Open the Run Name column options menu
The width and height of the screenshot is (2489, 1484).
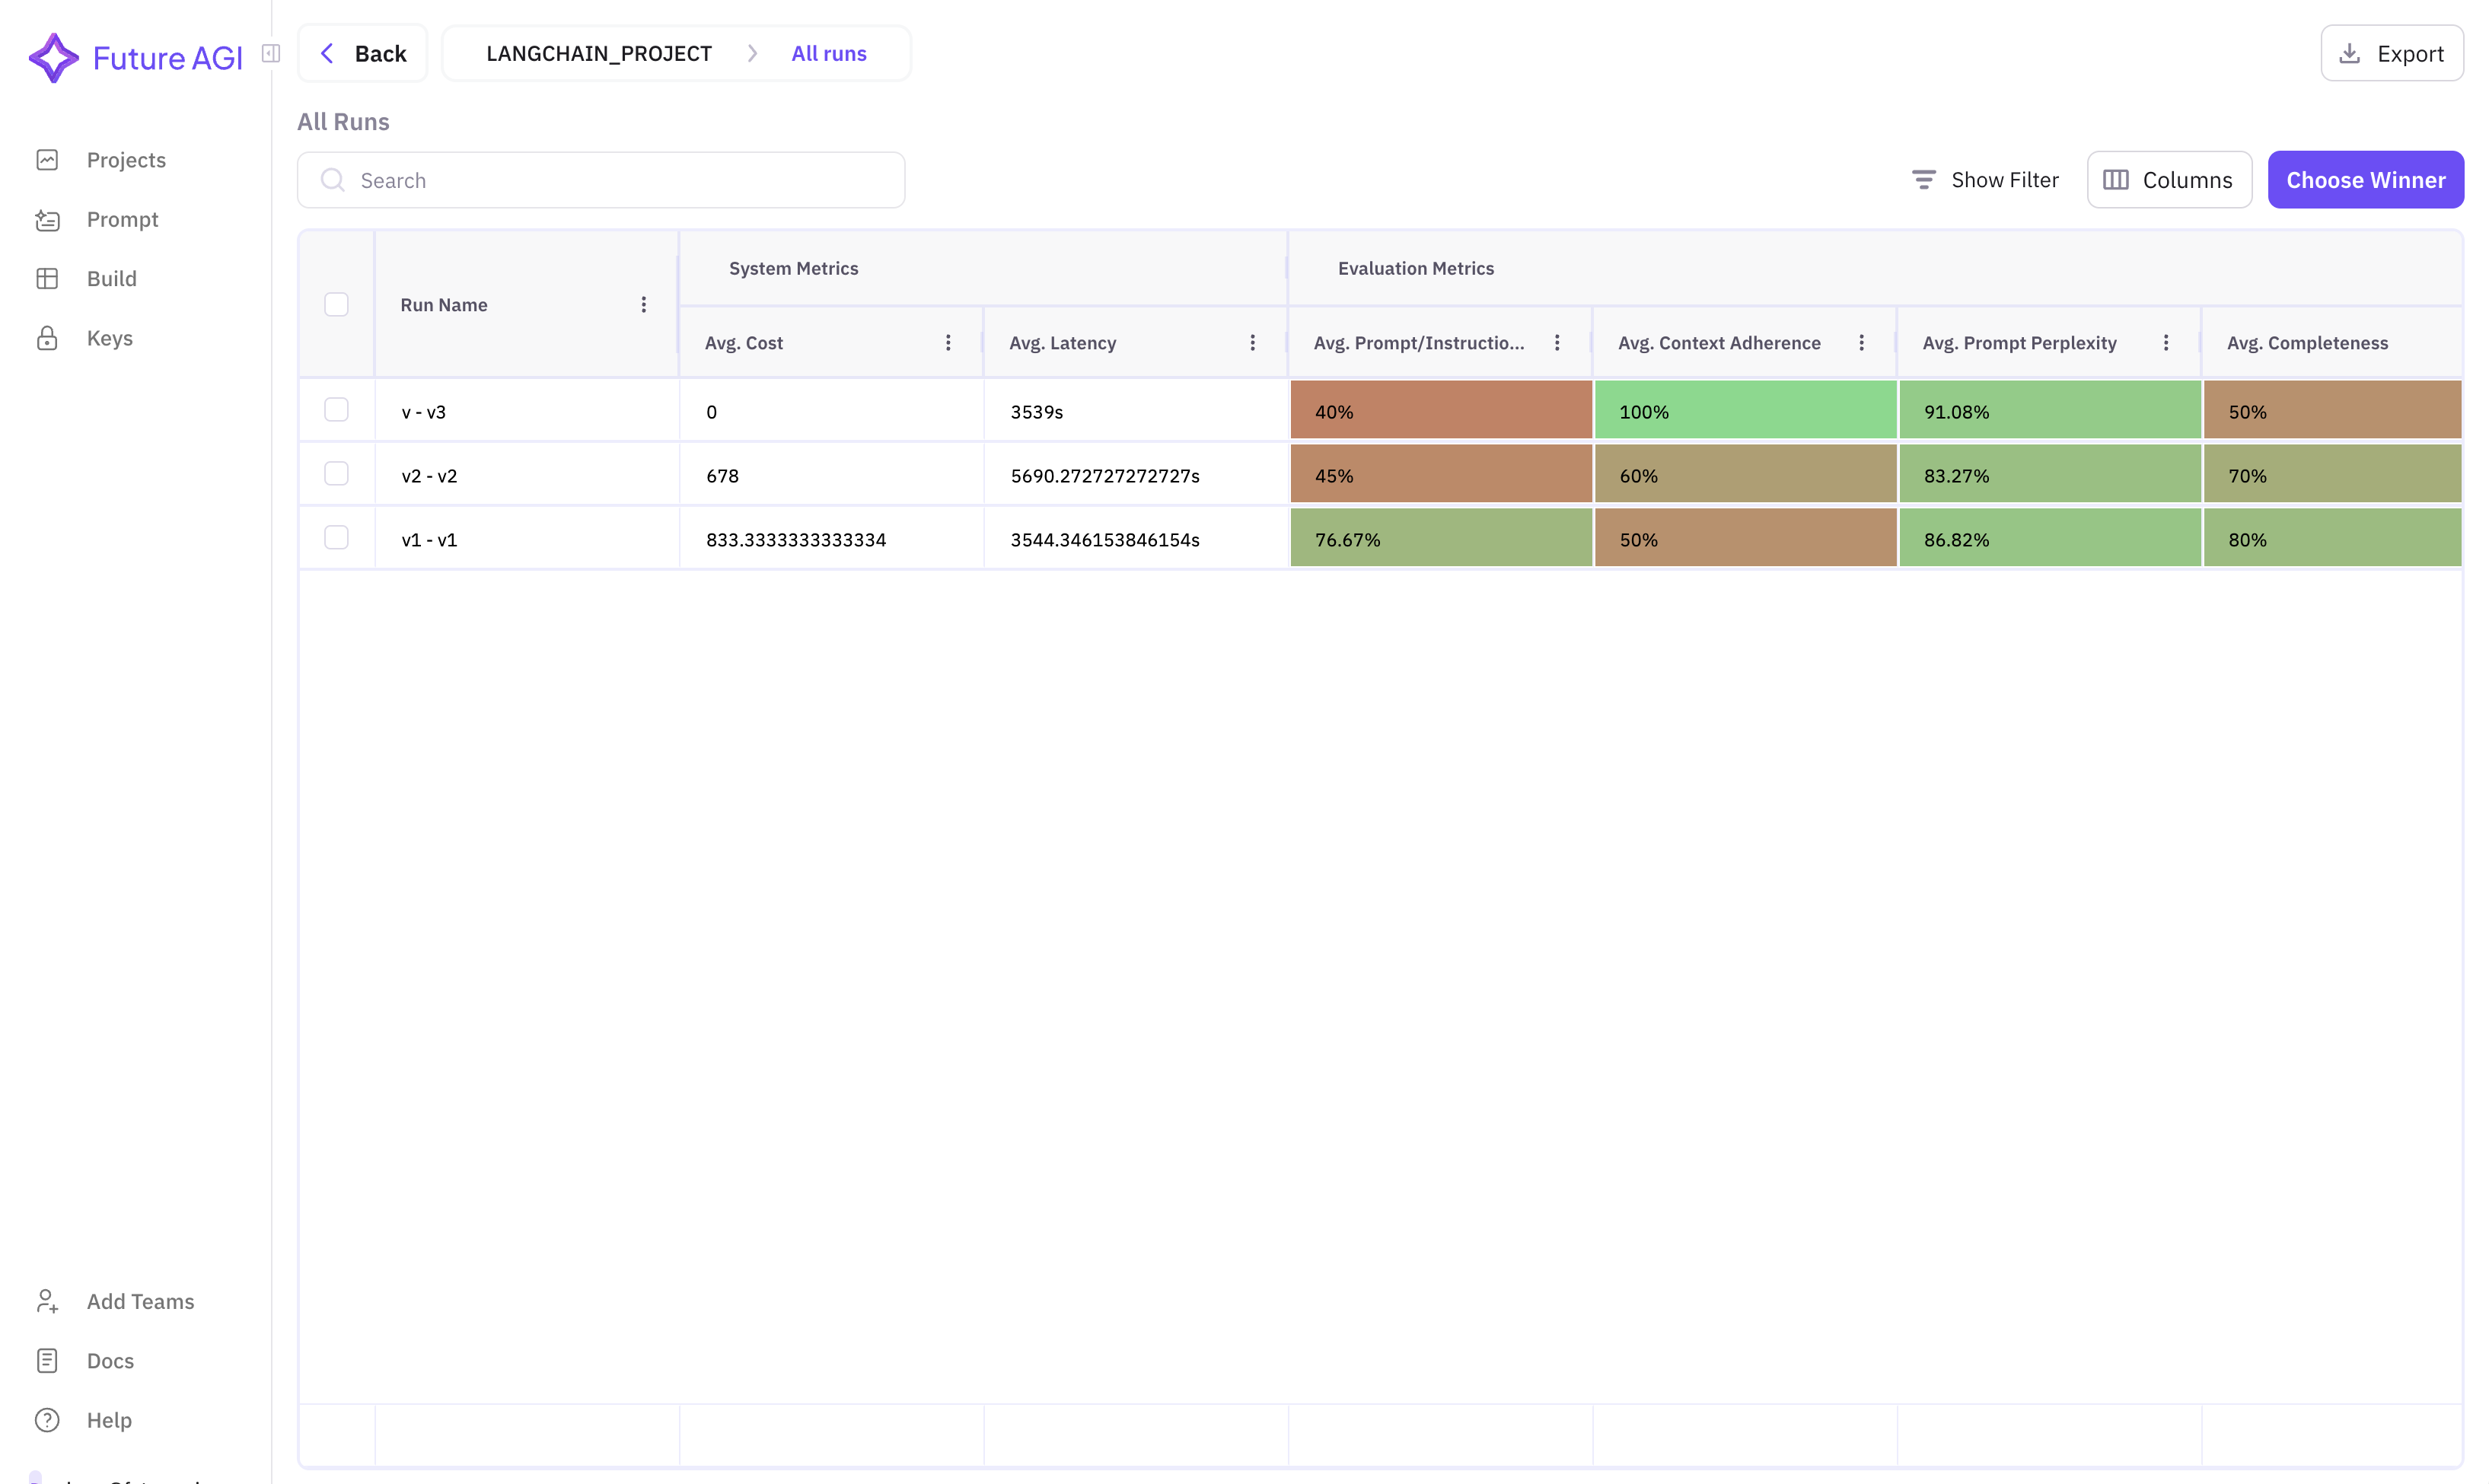coord(643,304)
